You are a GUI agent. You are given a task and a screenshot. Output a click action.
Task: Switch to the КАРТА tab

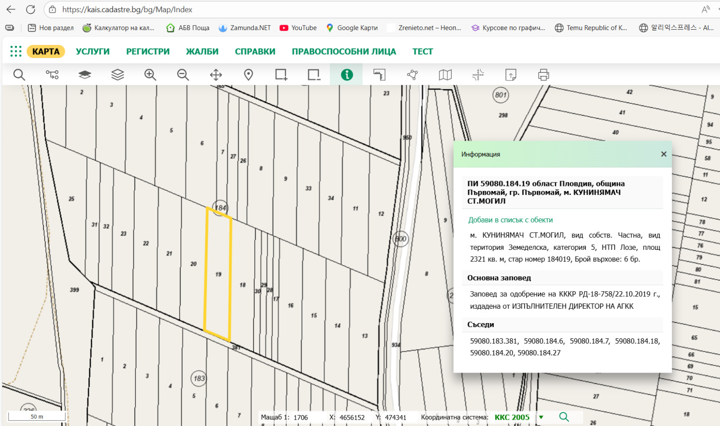(45, 51)
